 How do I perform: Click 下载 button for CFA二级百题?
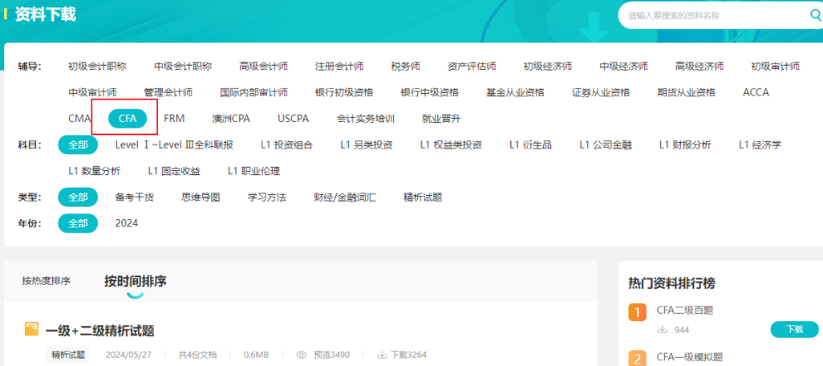click(795, 329)
